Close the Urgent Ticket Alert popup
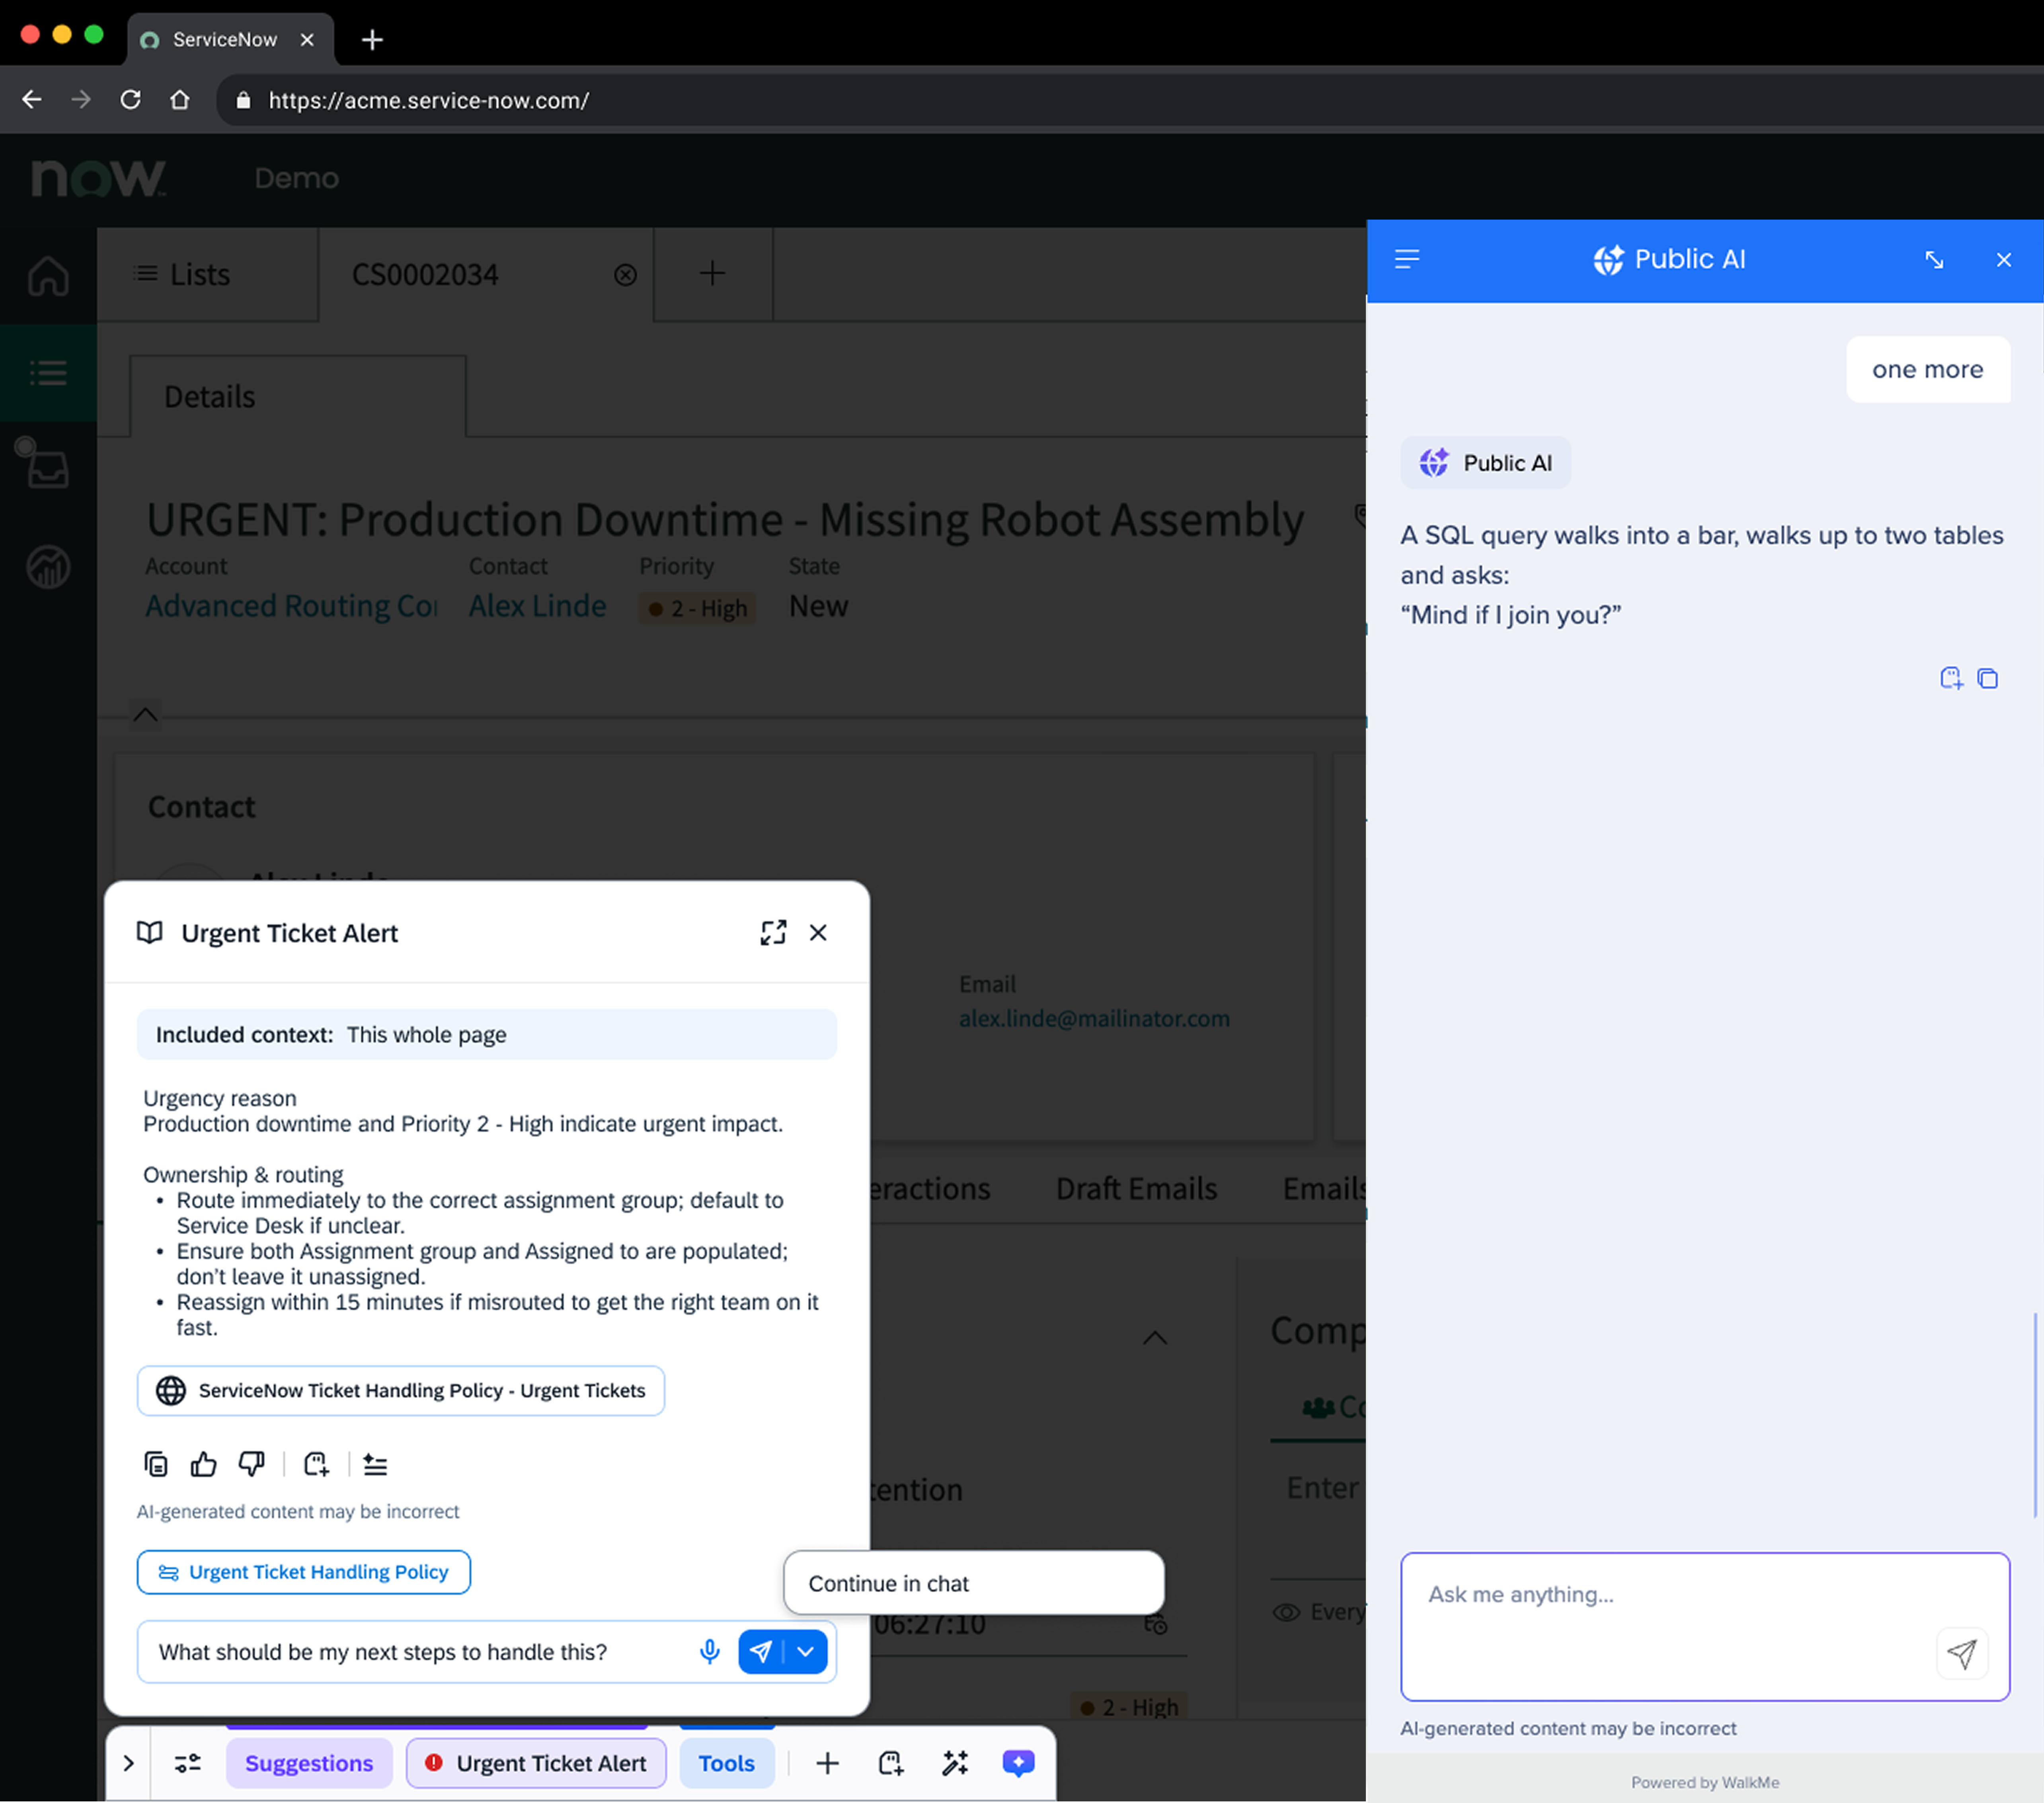This screenshot has width=2044, height=1803. pyautogui.click(x=818, y=933)
